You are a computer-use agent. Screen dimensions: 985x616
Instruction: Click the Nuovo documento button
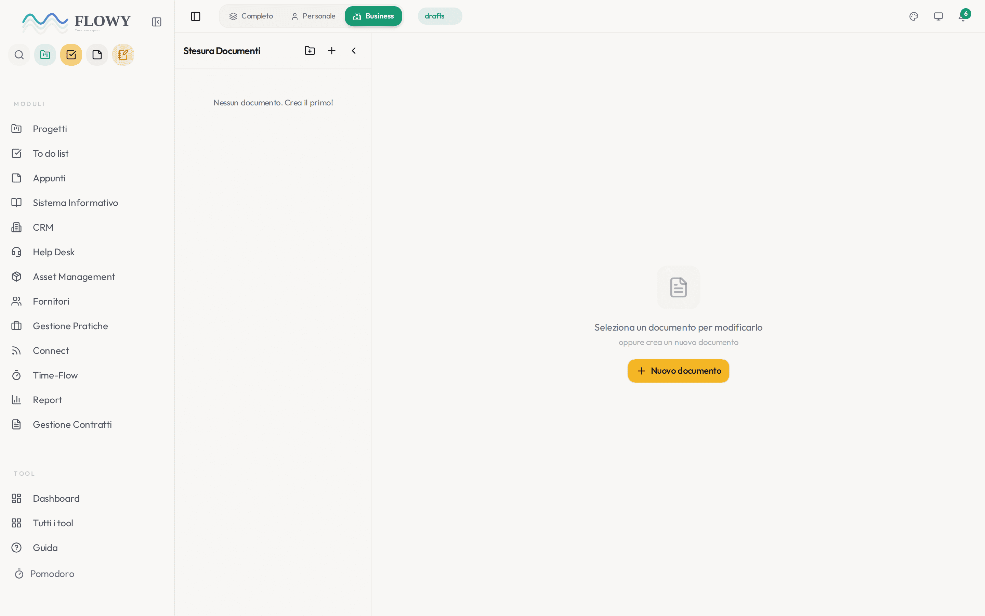coord(678,371)
